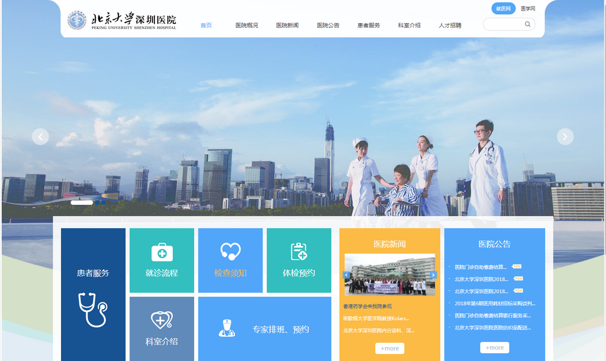Click the search magnifier icon
This screenshot has height=361, width=606.
click(x=527, y=24)
